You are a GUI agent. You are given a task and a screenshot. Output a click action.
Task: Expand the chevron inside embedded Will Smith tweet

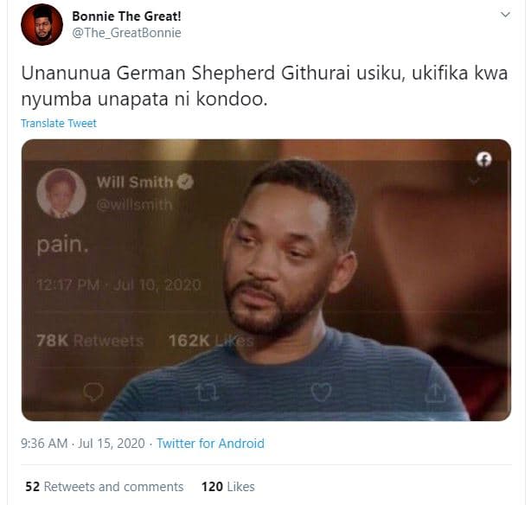pyautogui.click(x=474, y=181)
